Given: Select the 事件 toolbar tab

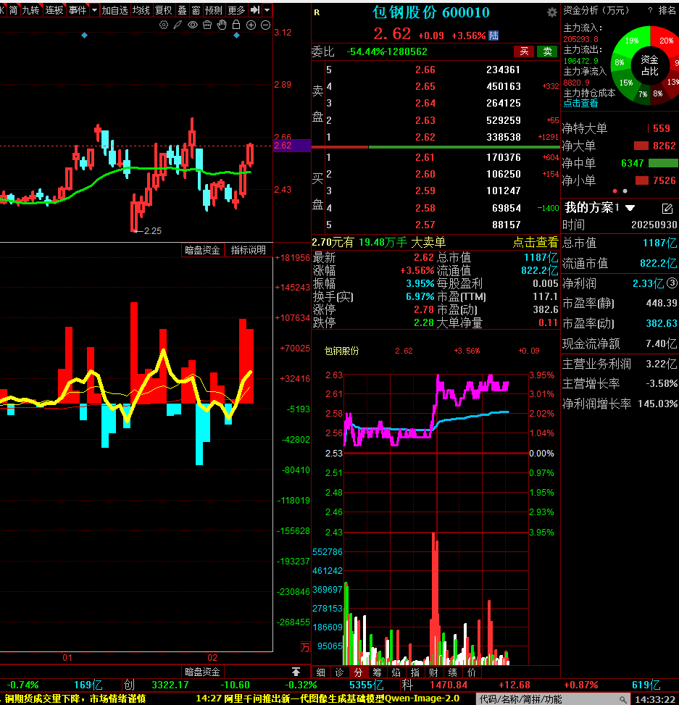Looking at the screenshot, I should 78,10.
